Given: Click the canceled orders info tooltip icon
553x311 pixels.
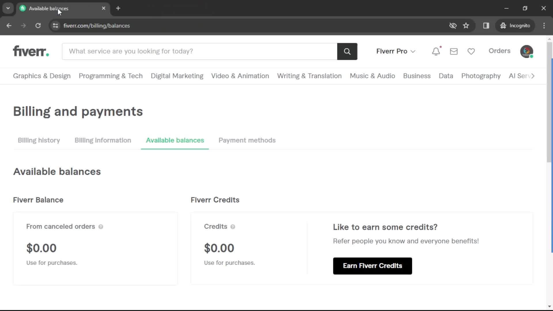Looking at the screenshot, I should click(x=101, y=226).
